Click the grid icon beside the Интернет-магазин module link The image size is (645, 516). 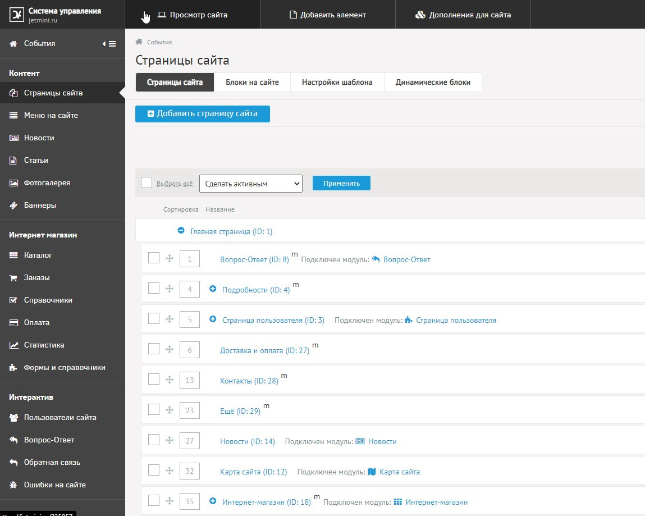pos(398,501)
